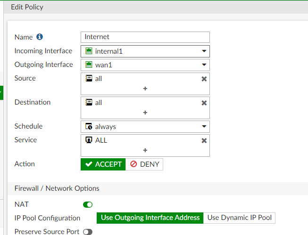Viewport: 308px width, 235px height.
Task: Toggle the NAT switch
Action: click(x=88, y=204)
